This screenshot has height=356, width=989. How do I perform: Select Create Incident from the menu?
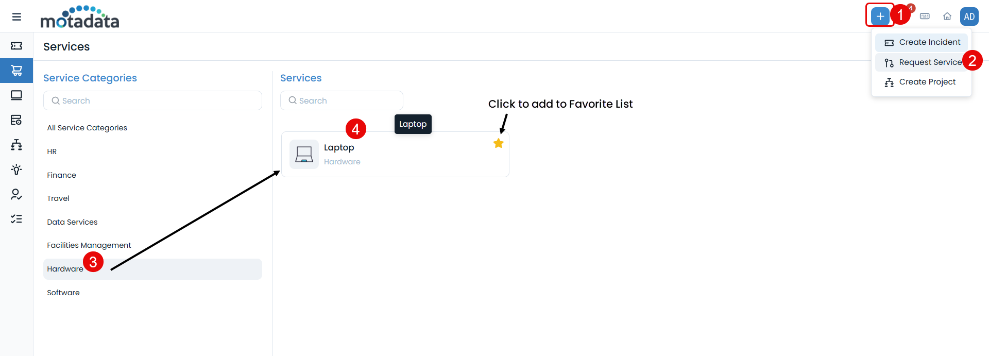(922, 42)
